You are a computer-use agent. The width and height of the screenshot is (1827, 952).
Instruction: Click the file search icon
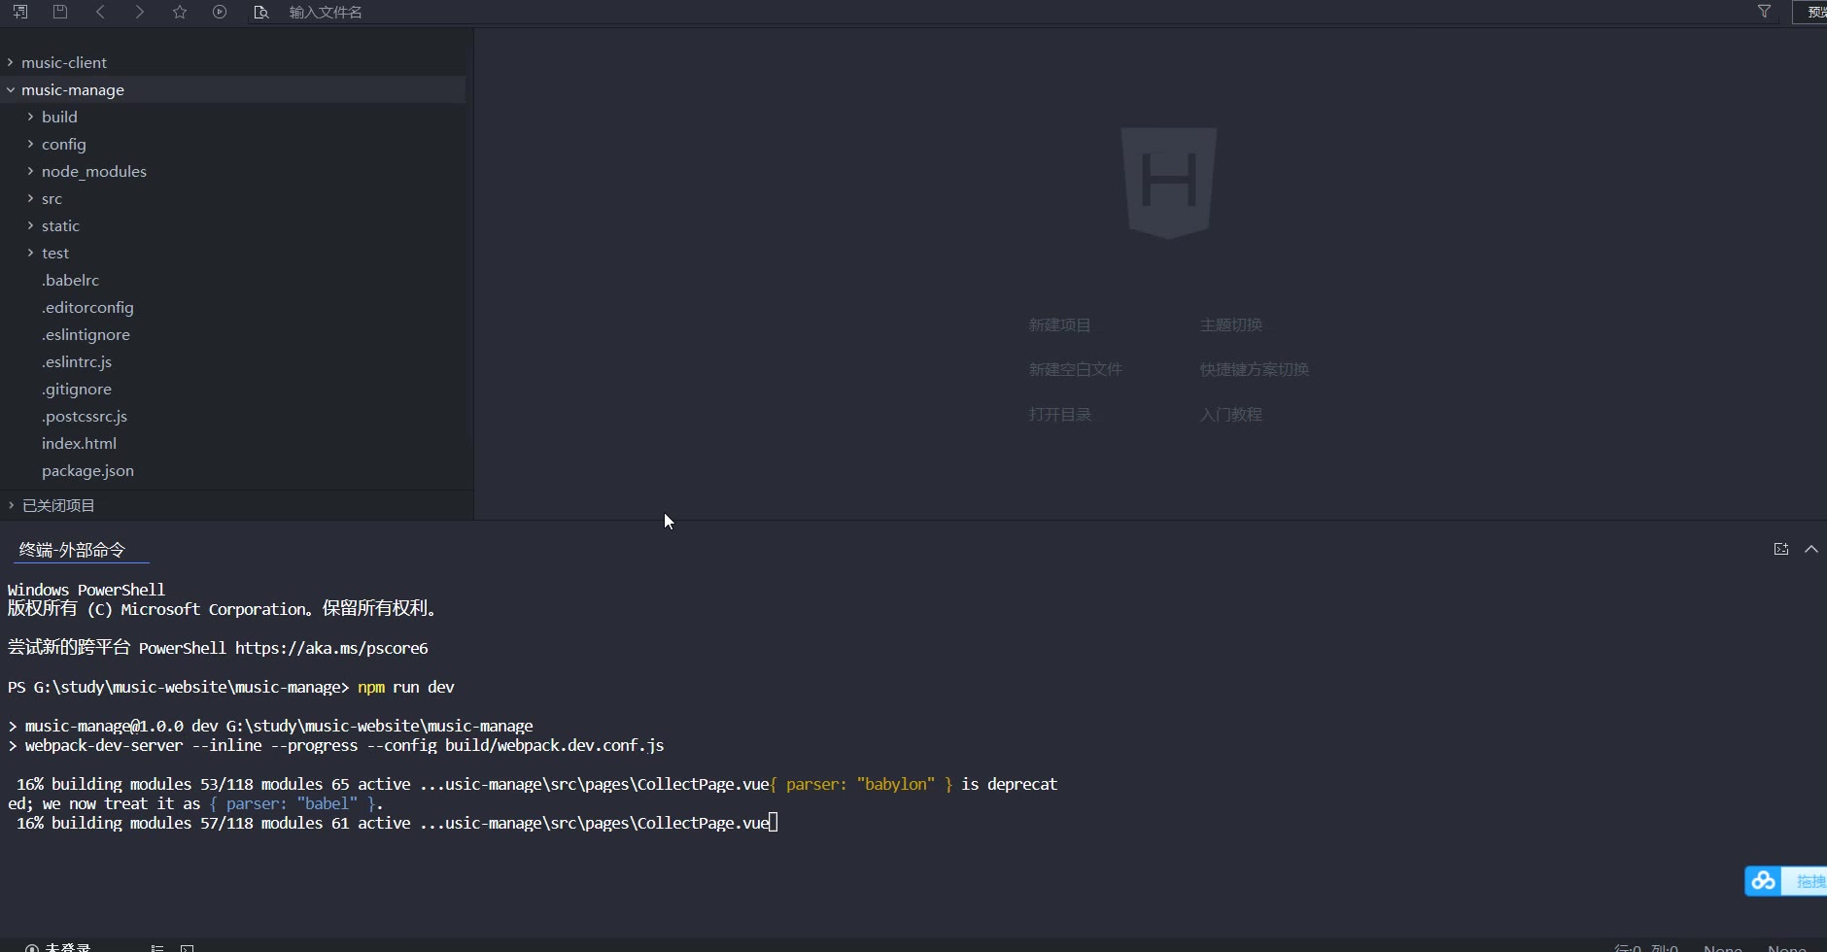coord(260,12)
